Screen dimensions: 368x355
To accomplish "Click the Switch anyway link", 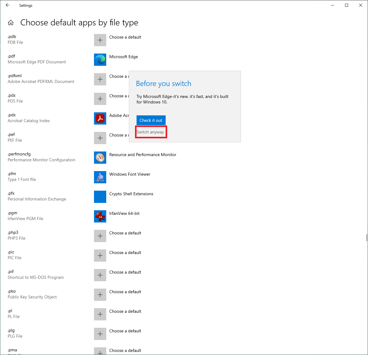I will [150, 132].
